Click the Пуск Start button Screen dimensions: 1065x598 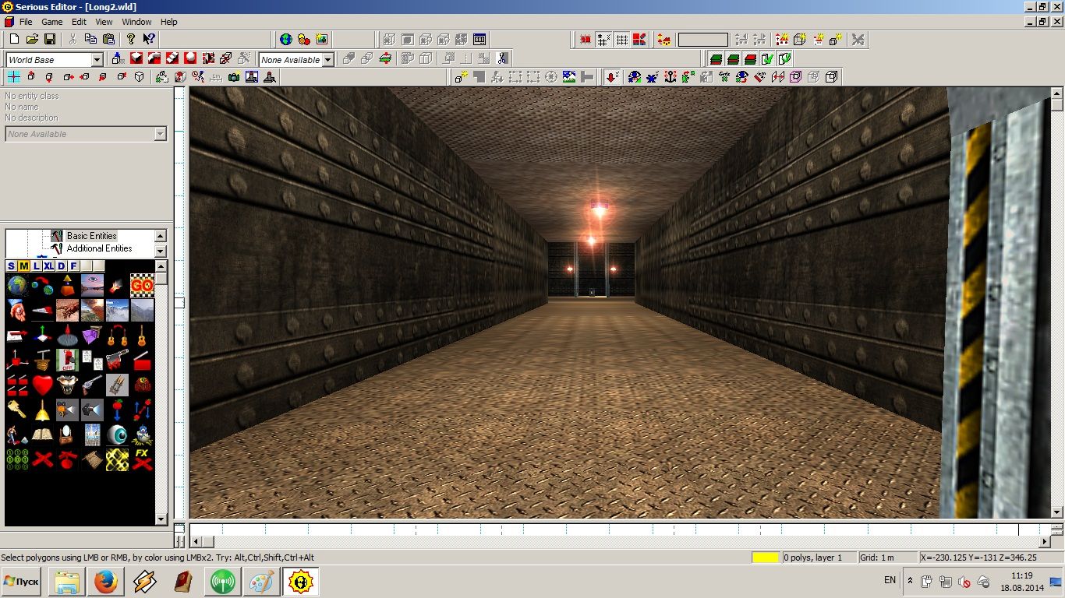pyautogui.click(x=21, y=582)
